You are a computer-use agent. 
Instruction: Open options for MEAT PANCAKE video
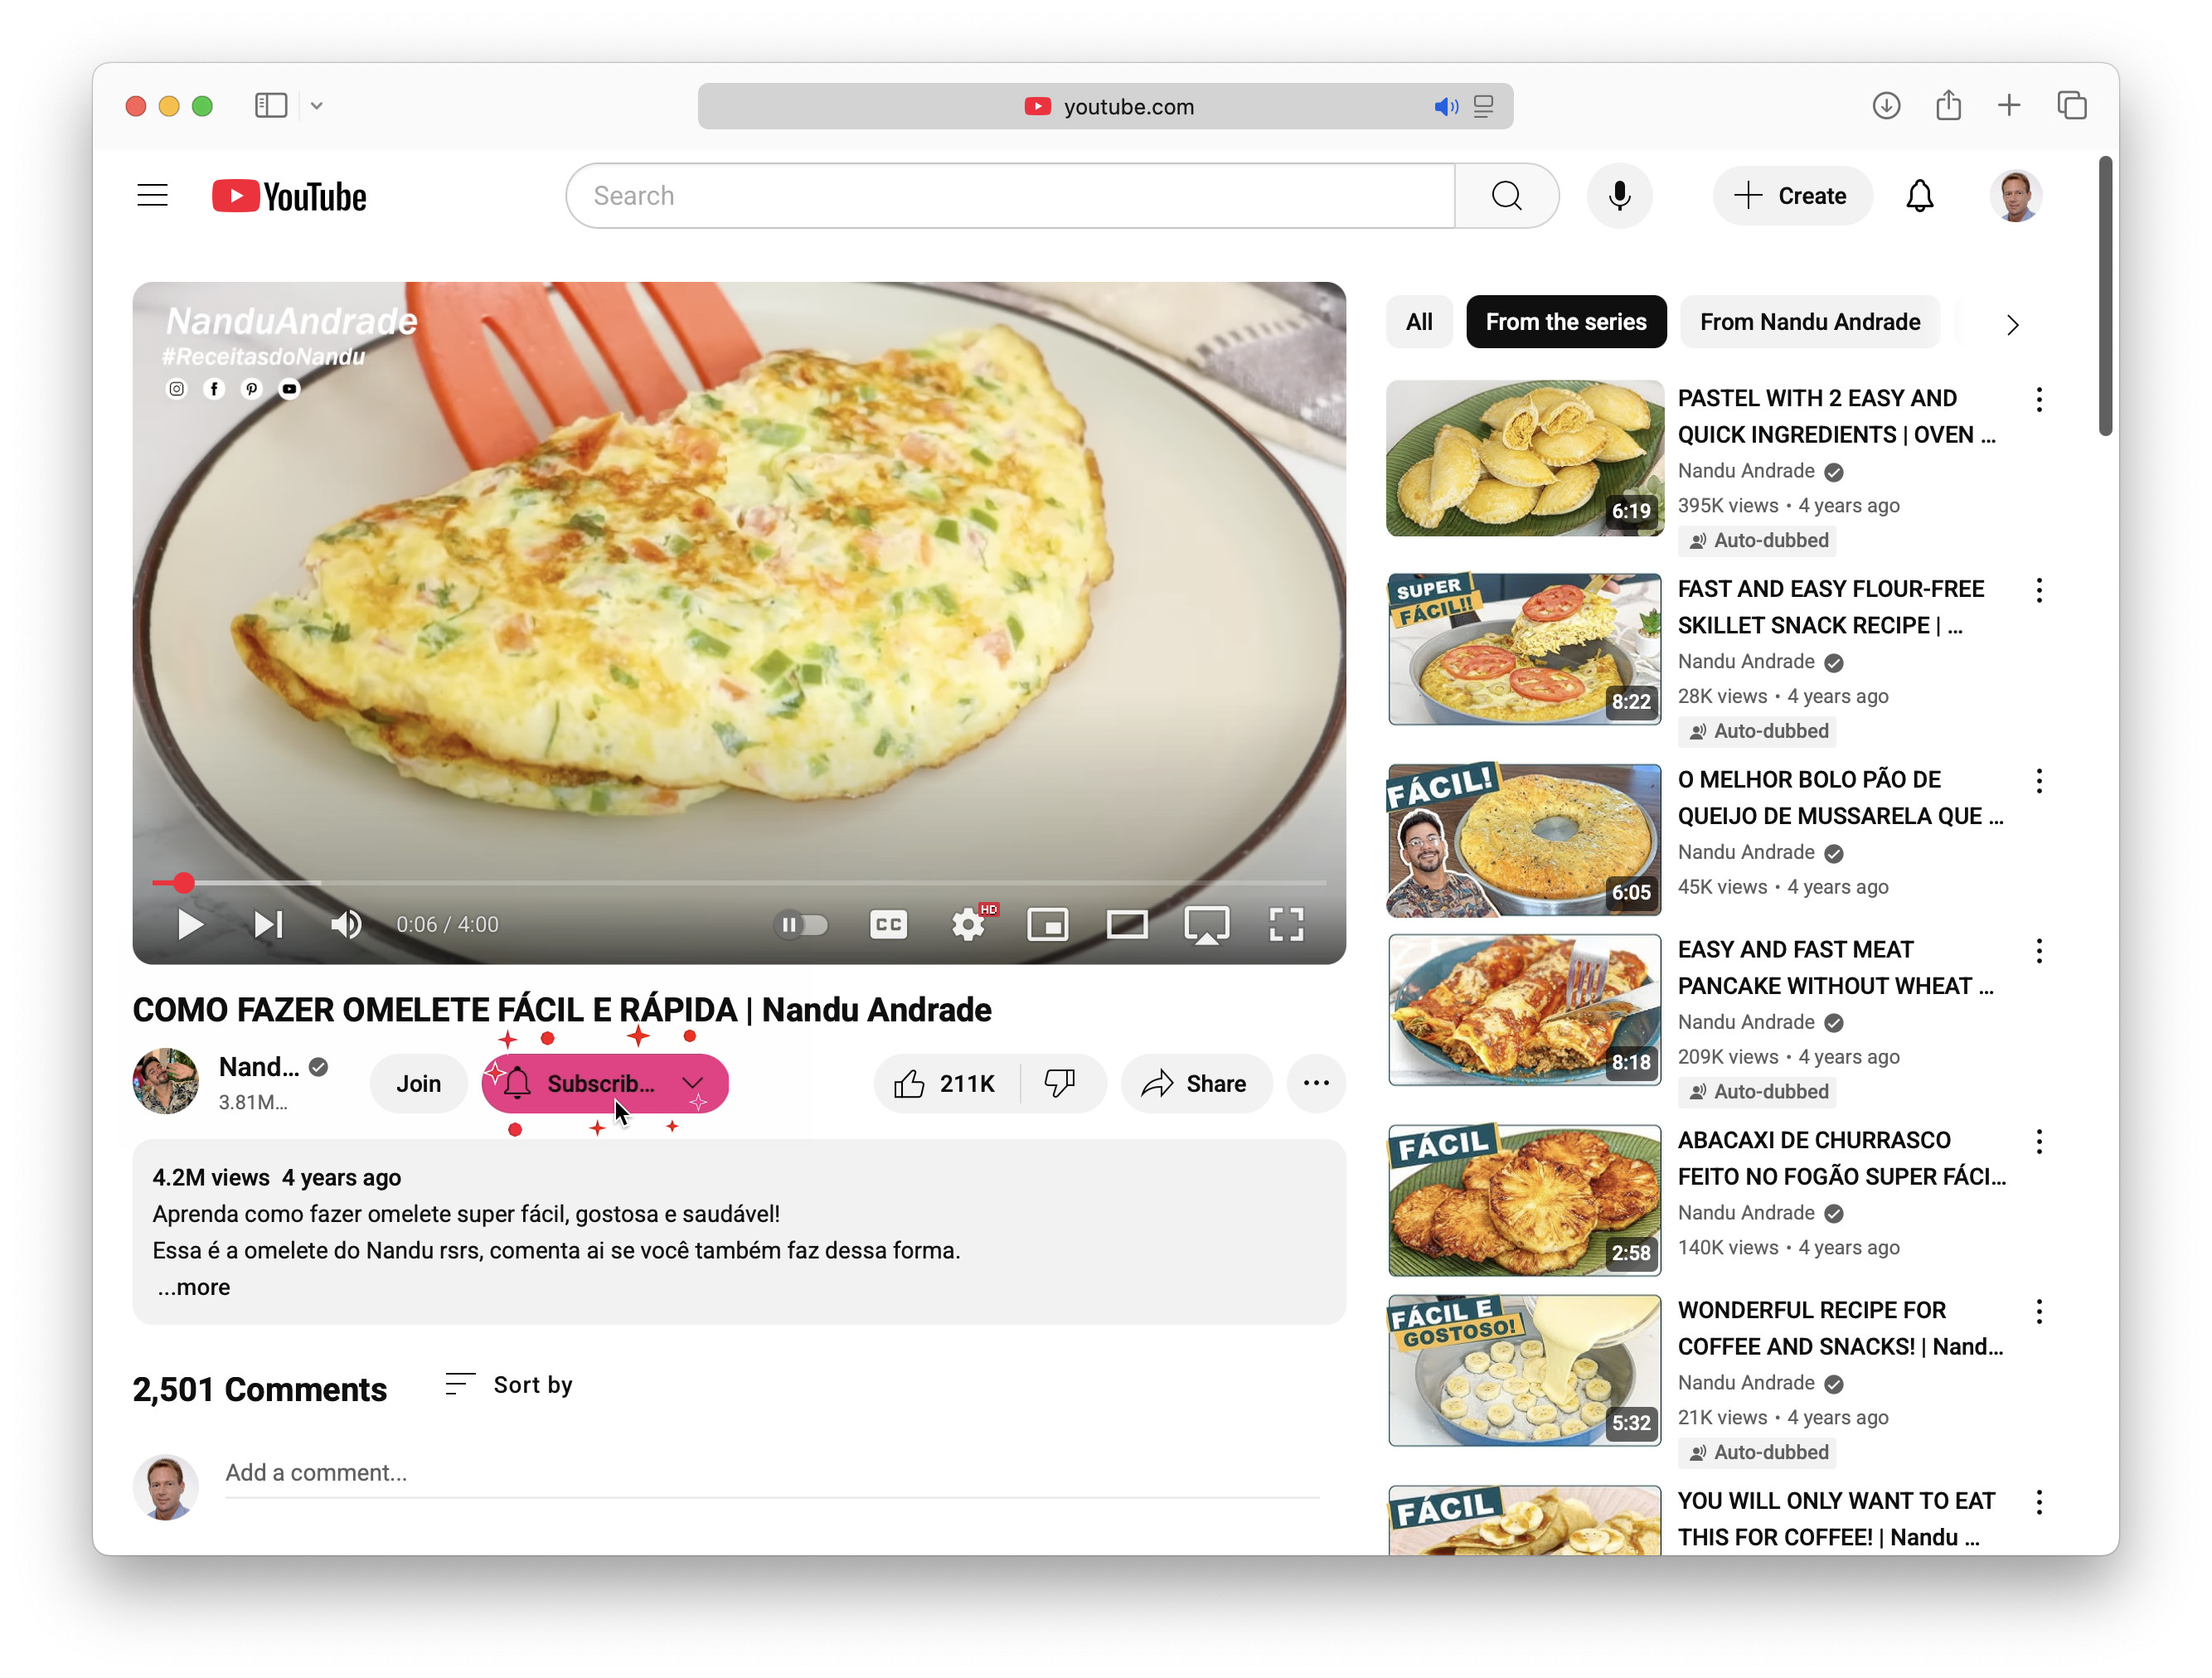point(2038,952)
